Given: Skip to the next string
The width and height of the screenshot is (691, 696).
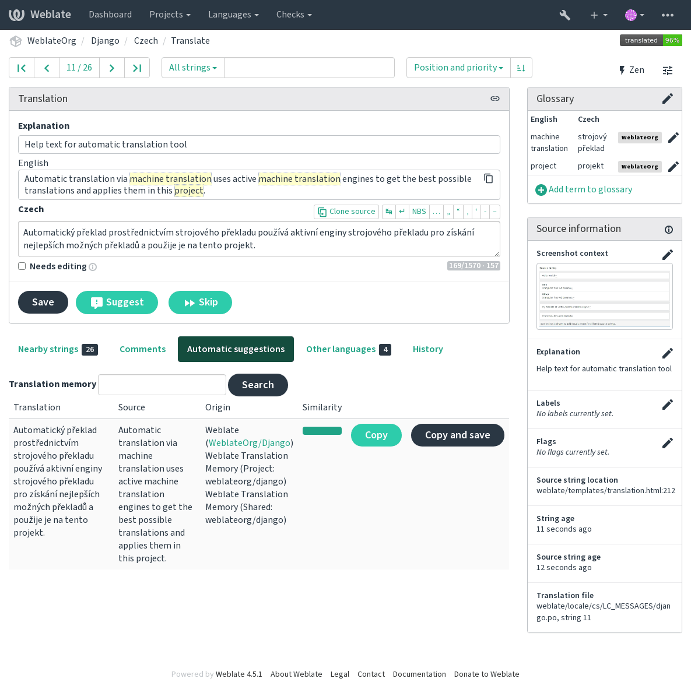Looking at the screenshot, I should click(x=200, y=303).
